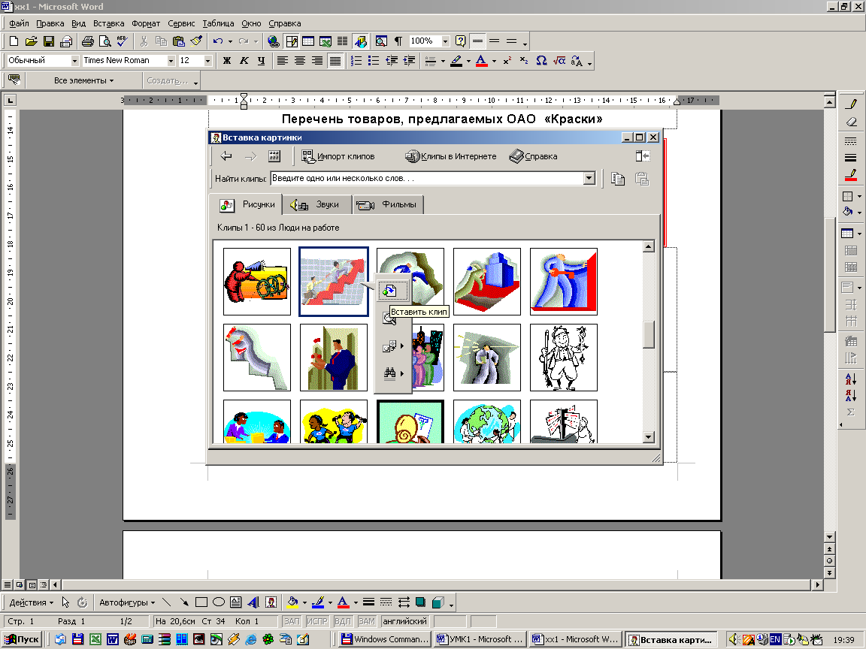Justify the paragraph text
Viewport: 866px width, 649px height.
pyautogui.click(x=335, y=61)
